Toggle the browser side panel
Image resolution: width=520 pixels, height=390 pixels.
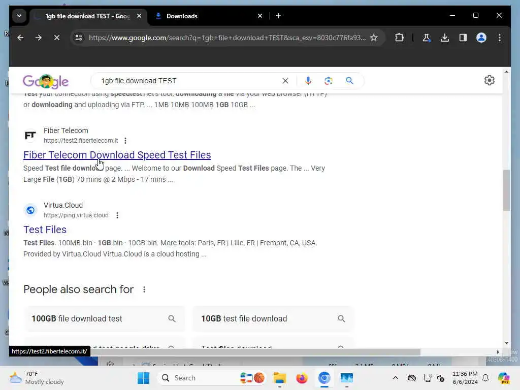463,38
